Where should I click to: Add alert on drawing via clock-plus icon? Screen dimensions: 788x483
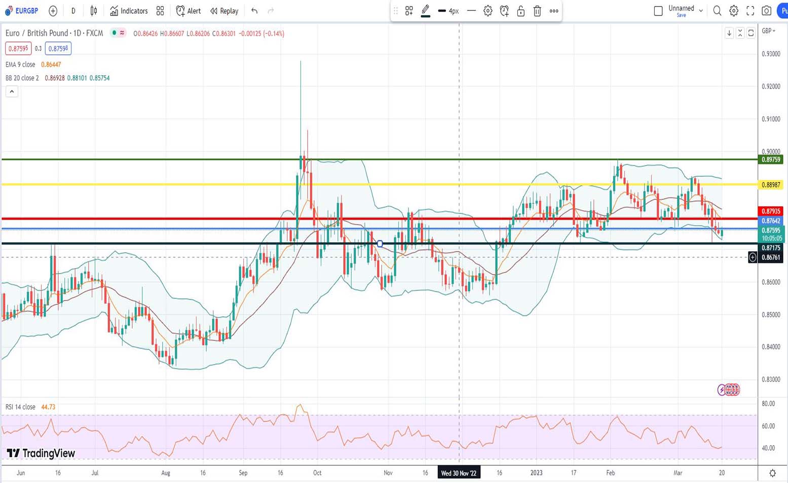click(504, 11)
